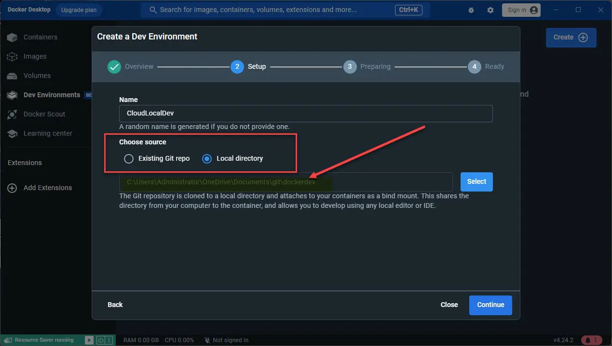612x346 pixels.
Task: Click the Create button behind the dialog
Action: tap(571, 37)
